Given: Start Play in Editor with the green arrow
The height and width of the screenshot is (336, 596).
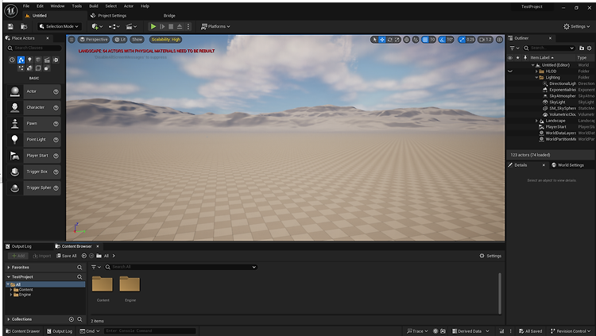Looking at the screenshot, I should coord(153,26).
